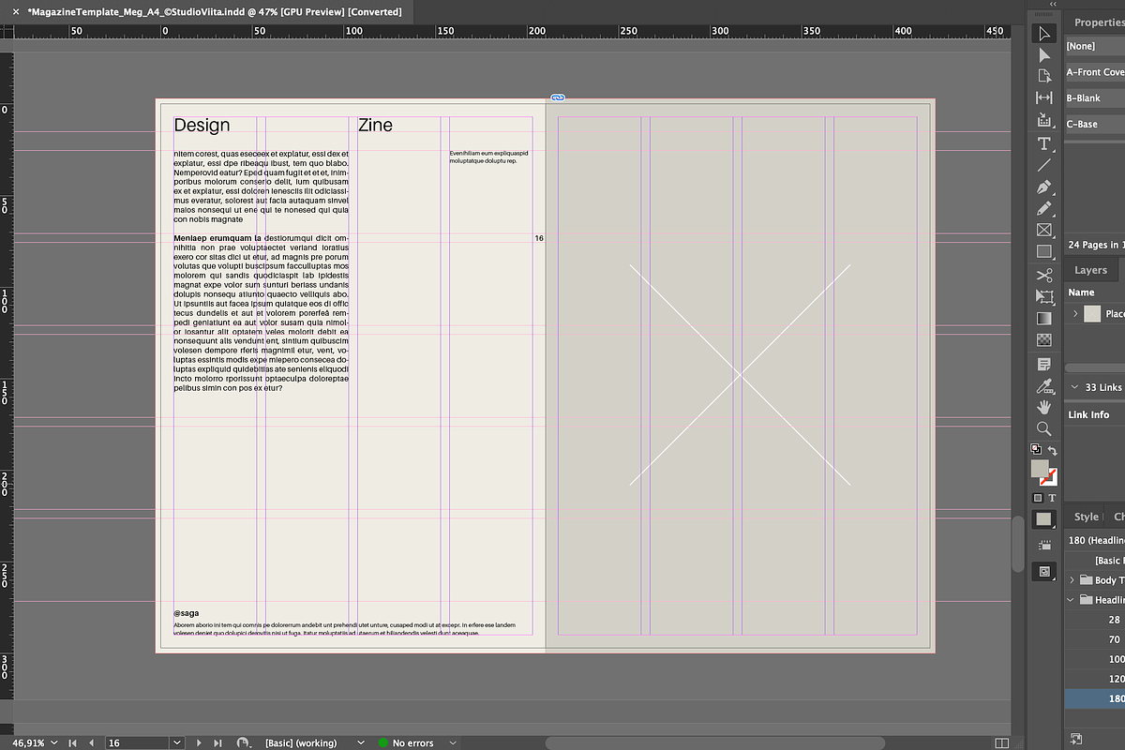Open the No errors preflight dropdown
Viewport: 1125px width, 750px height.
(453, 742)
